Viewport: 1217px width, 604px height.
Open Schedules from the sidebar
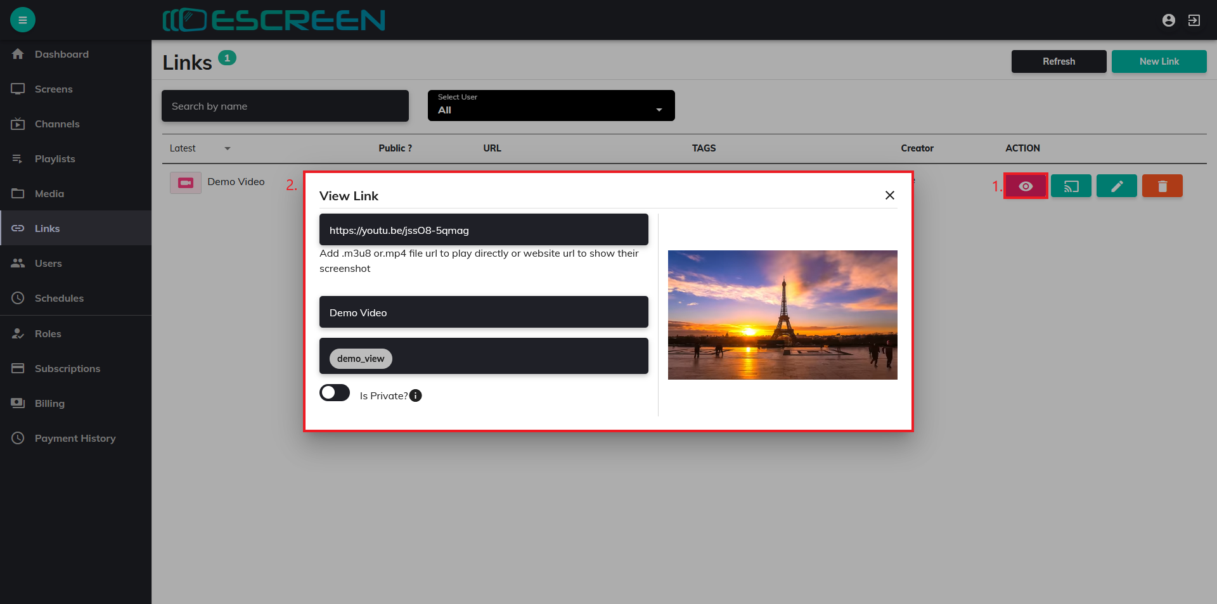[x=59, y=299]
